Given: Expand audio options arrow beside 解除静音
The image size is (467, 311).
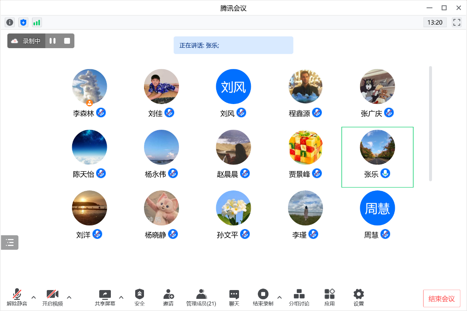Looking at the screenshot, I should 34,297.
